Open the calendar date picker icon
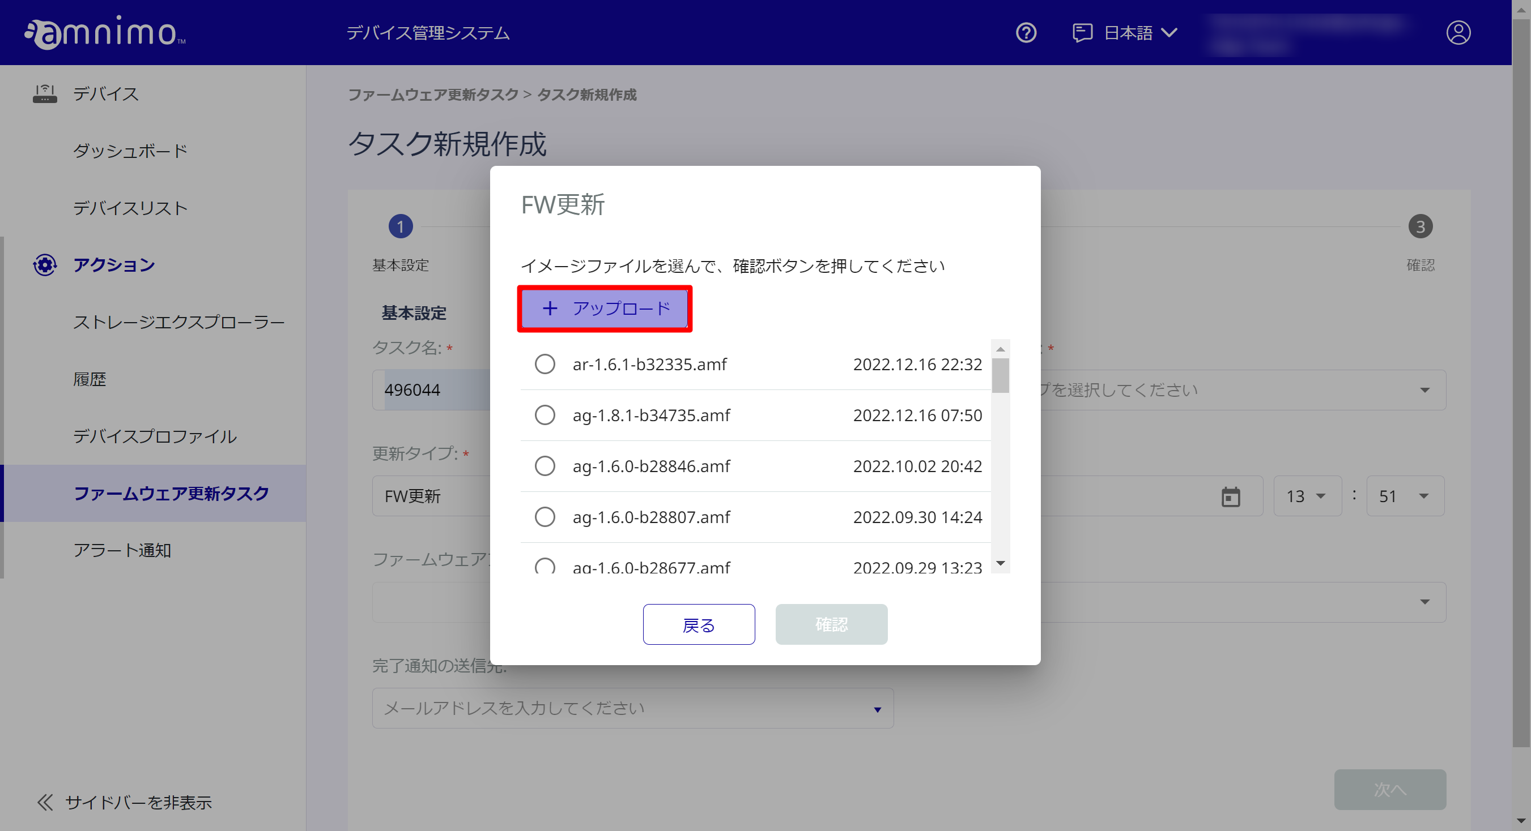 (x=1230, y=496)
